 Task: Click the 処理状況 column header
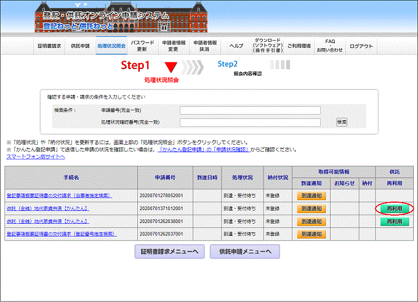[x=243, y=178]
